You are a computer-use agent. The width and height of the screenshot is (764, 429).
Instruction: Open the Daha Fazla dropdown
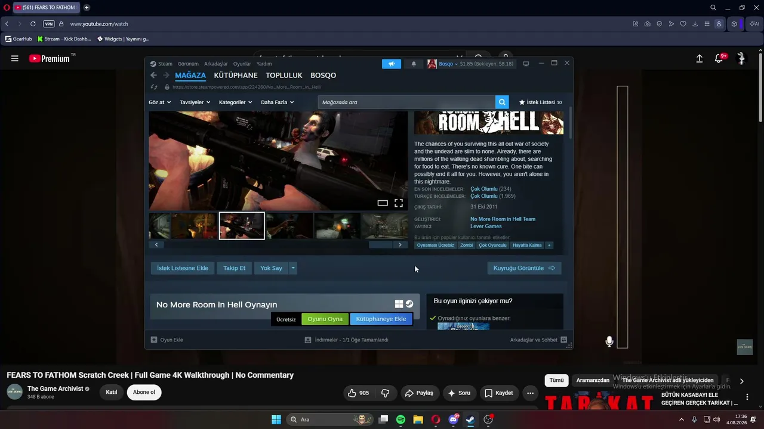277,102
